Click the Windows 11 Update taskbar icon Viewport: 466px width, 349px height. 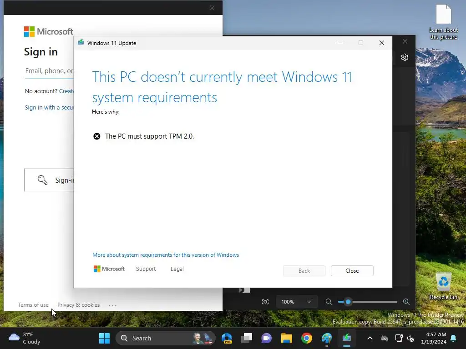(x=346, y=338)
